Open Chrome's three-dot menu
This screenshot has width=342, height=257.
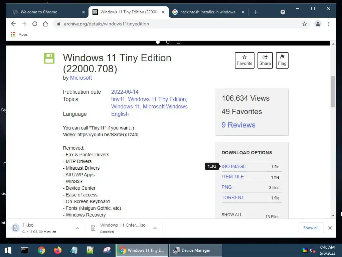point(329,24)
